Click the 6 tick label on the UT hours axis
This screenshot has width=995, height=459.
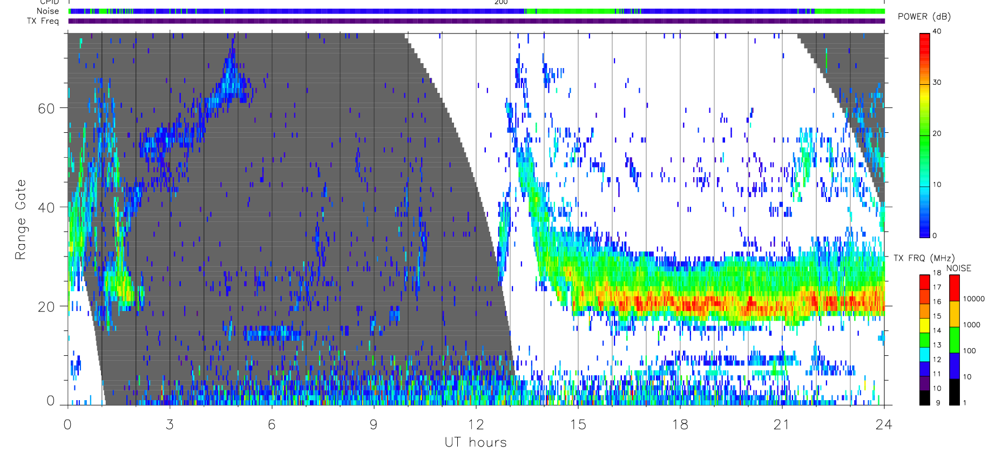point(272,425)
